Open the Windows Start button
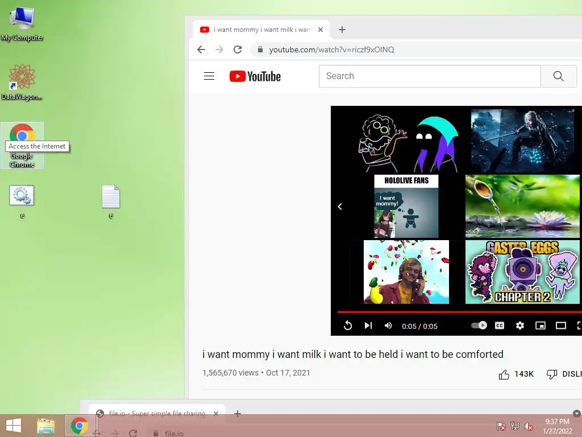This screenshot has width=582, height=437. pos(14,426)
